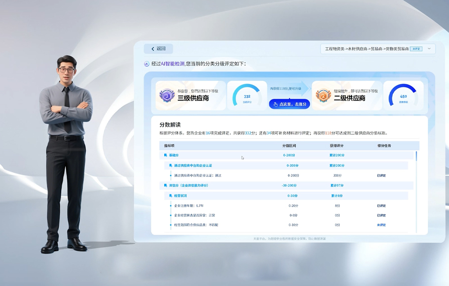
Task: Click 累计8分 in the 经营状况 row
Action: [x=336, y=196]
